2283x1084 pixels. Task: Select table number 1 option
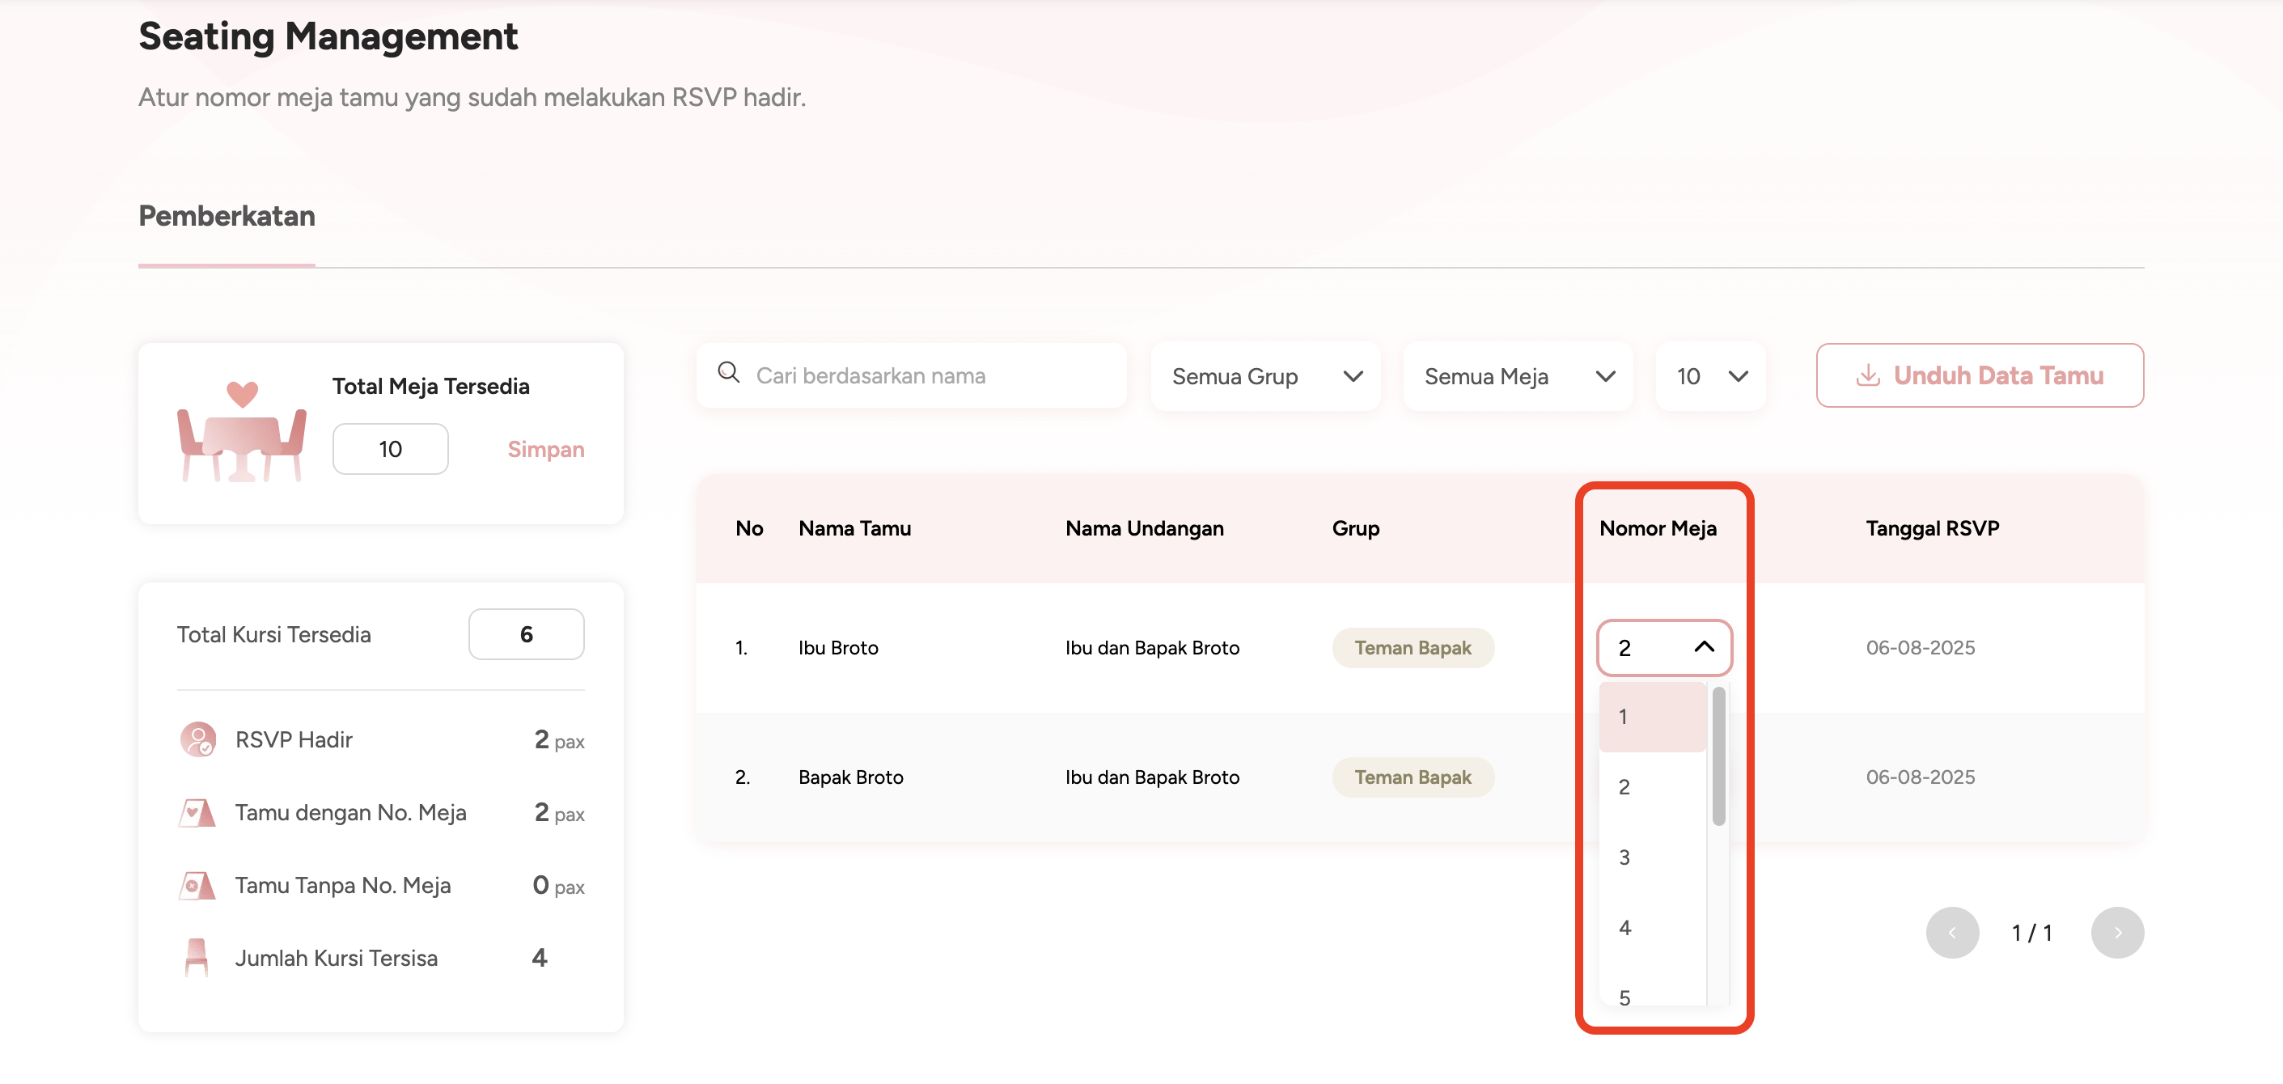coord(1651,717)
